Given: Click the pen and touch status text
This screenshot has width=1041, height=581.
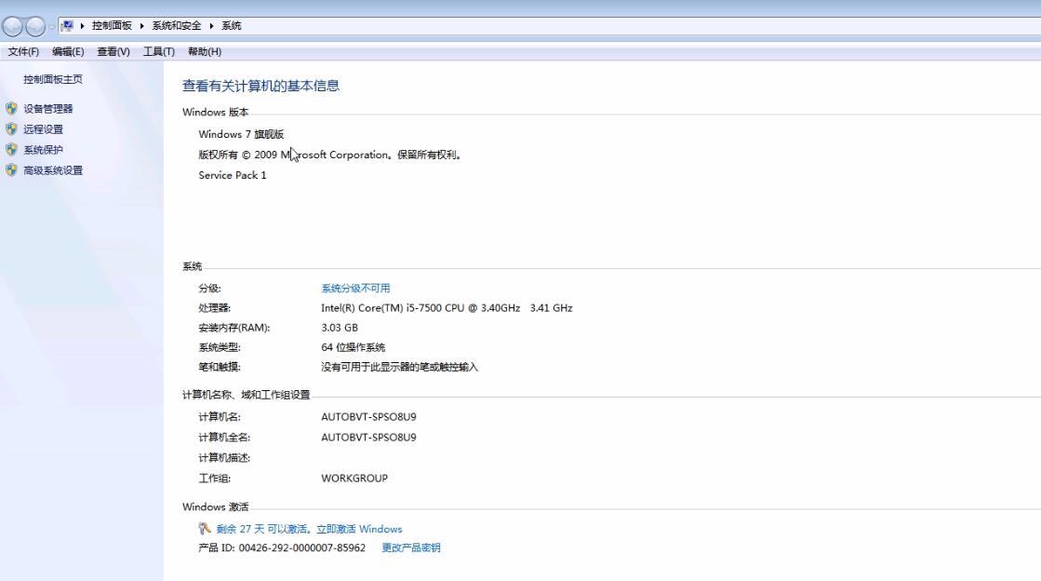Looking at the screenshot, I should 400,367.
